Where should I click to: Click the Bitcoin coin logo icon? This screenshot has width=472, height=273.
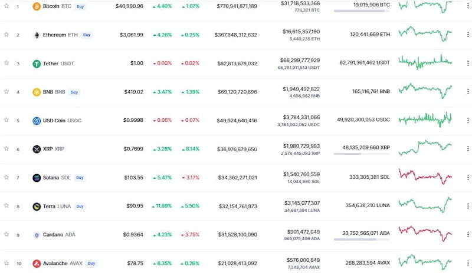click(x=37, y=6)
